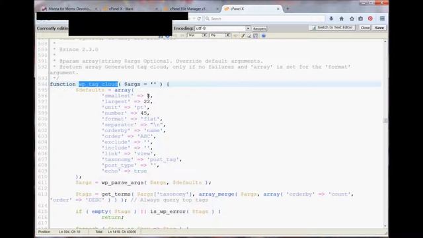The height and width of the screenshot is (238, 423).
Task: Click the vertical scrollbar thumb
Action: (x=385, y=120)
